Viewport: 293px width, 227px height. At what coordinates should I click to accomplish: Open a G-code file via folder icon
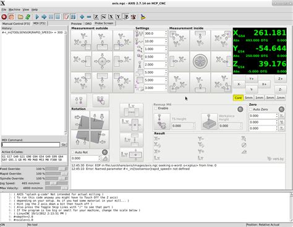[x=20, y=17]
